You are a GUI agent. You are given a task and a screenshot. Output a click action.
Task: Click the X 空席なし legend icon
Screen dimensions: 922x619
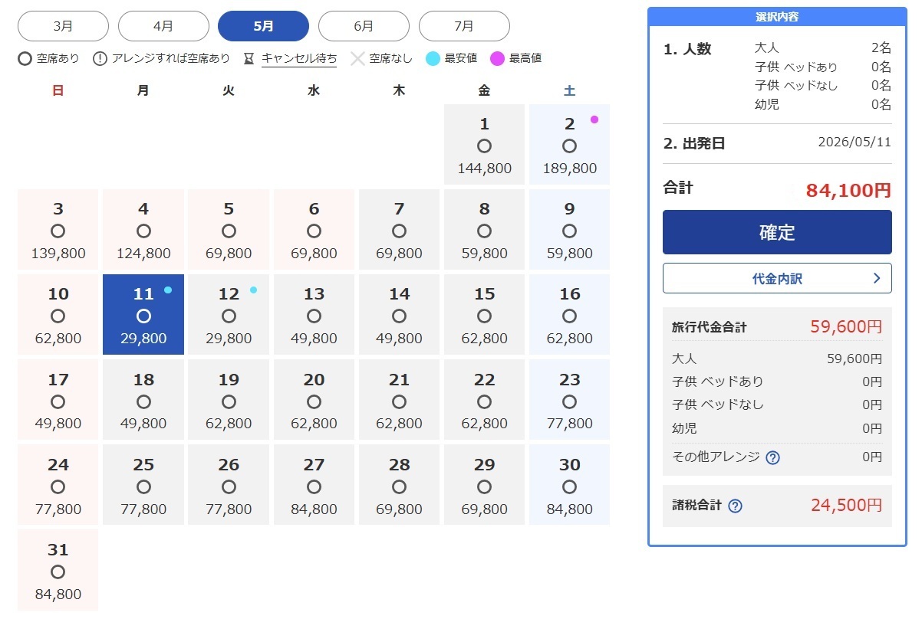pyautogui.click(x=357, y=59)
